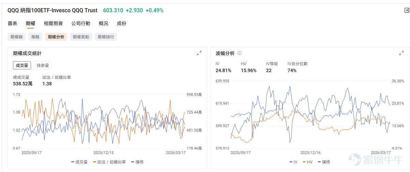Click the 998.93萬 axis label
This screenshot has height=172, width=410.
point(194,94)
